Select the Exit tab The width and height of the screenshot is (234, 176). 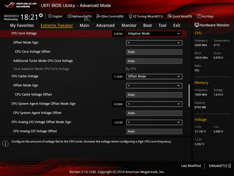coord(177,25)
